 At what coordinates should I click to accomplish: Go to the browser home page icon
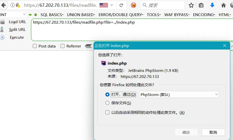click(223, 5)
